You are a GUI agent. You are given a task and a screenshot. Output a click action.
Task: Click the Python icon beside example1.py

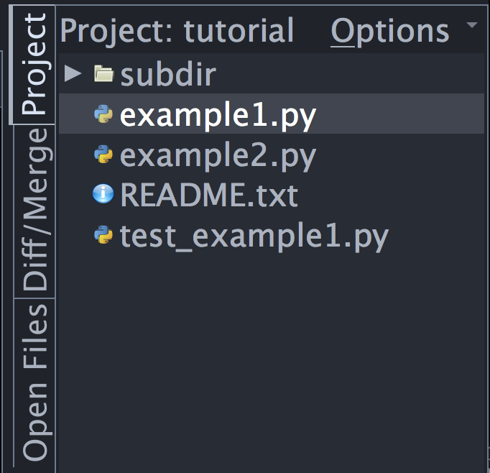[104, 114]
